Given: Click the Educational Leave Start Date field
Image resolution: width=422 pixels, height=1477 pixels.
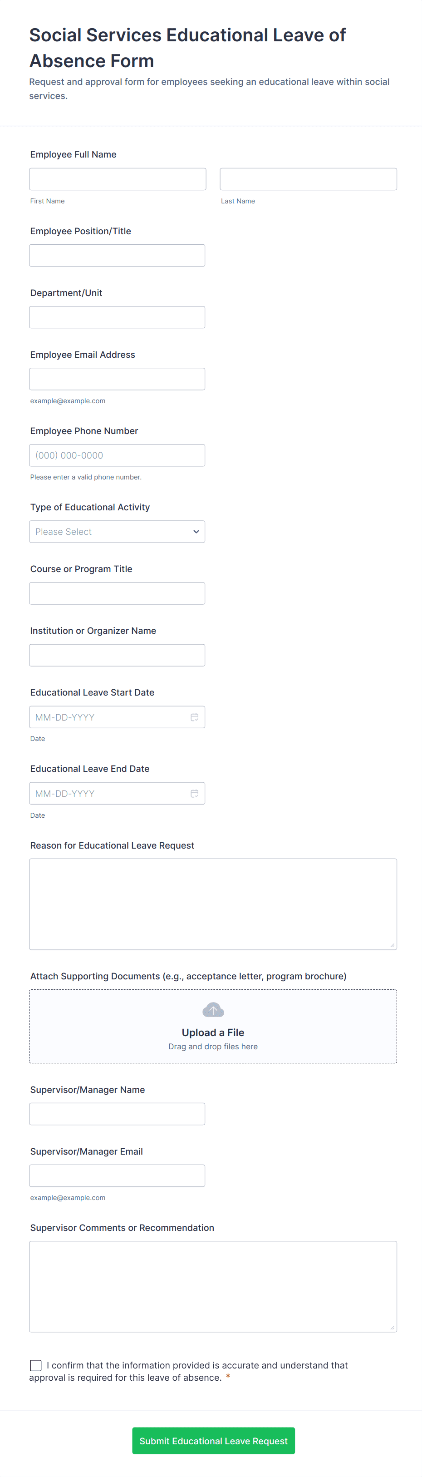Looking at the screenshot, I should tap(109, 717).
